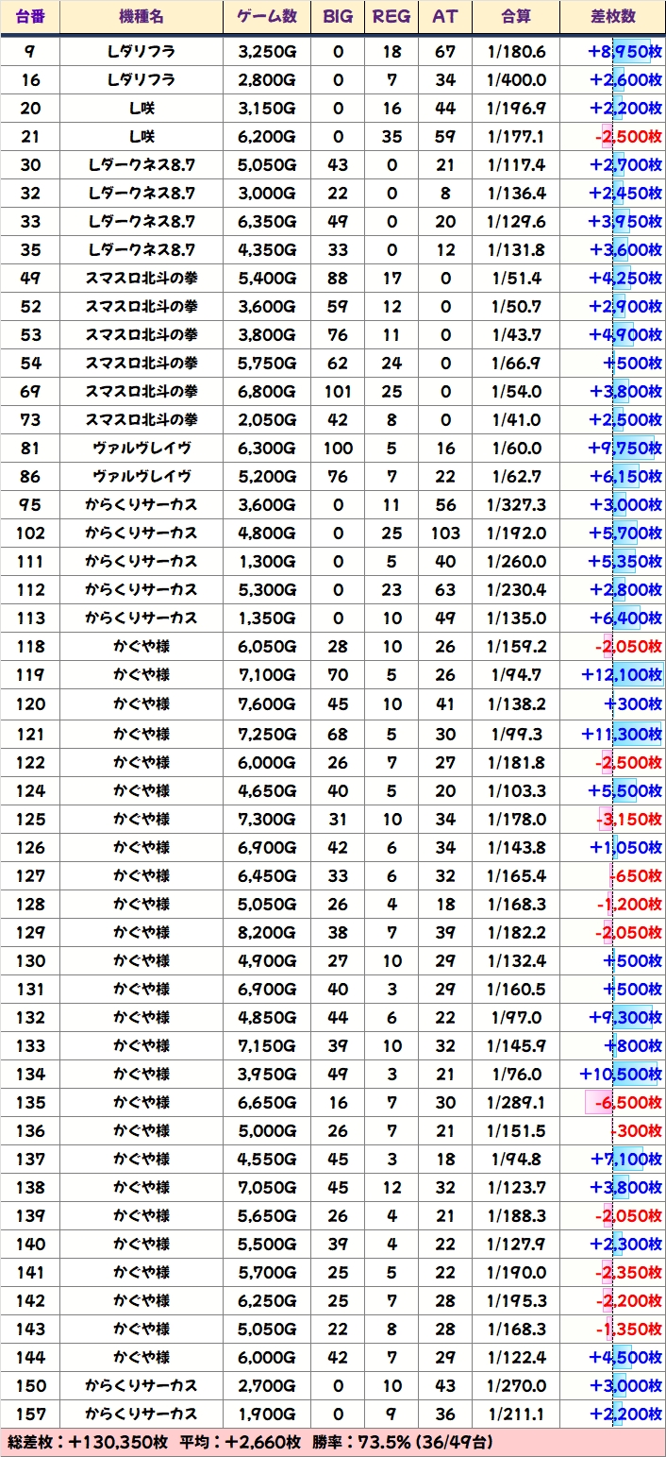Select the 5,650G game count cell

(x=267, y=1215)
